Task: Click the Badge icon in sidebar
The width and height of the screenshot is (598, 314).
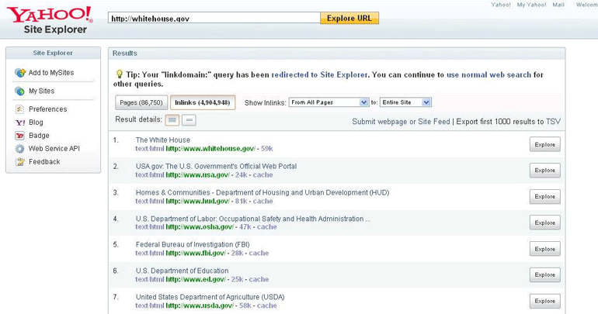Action: point(20,136)
